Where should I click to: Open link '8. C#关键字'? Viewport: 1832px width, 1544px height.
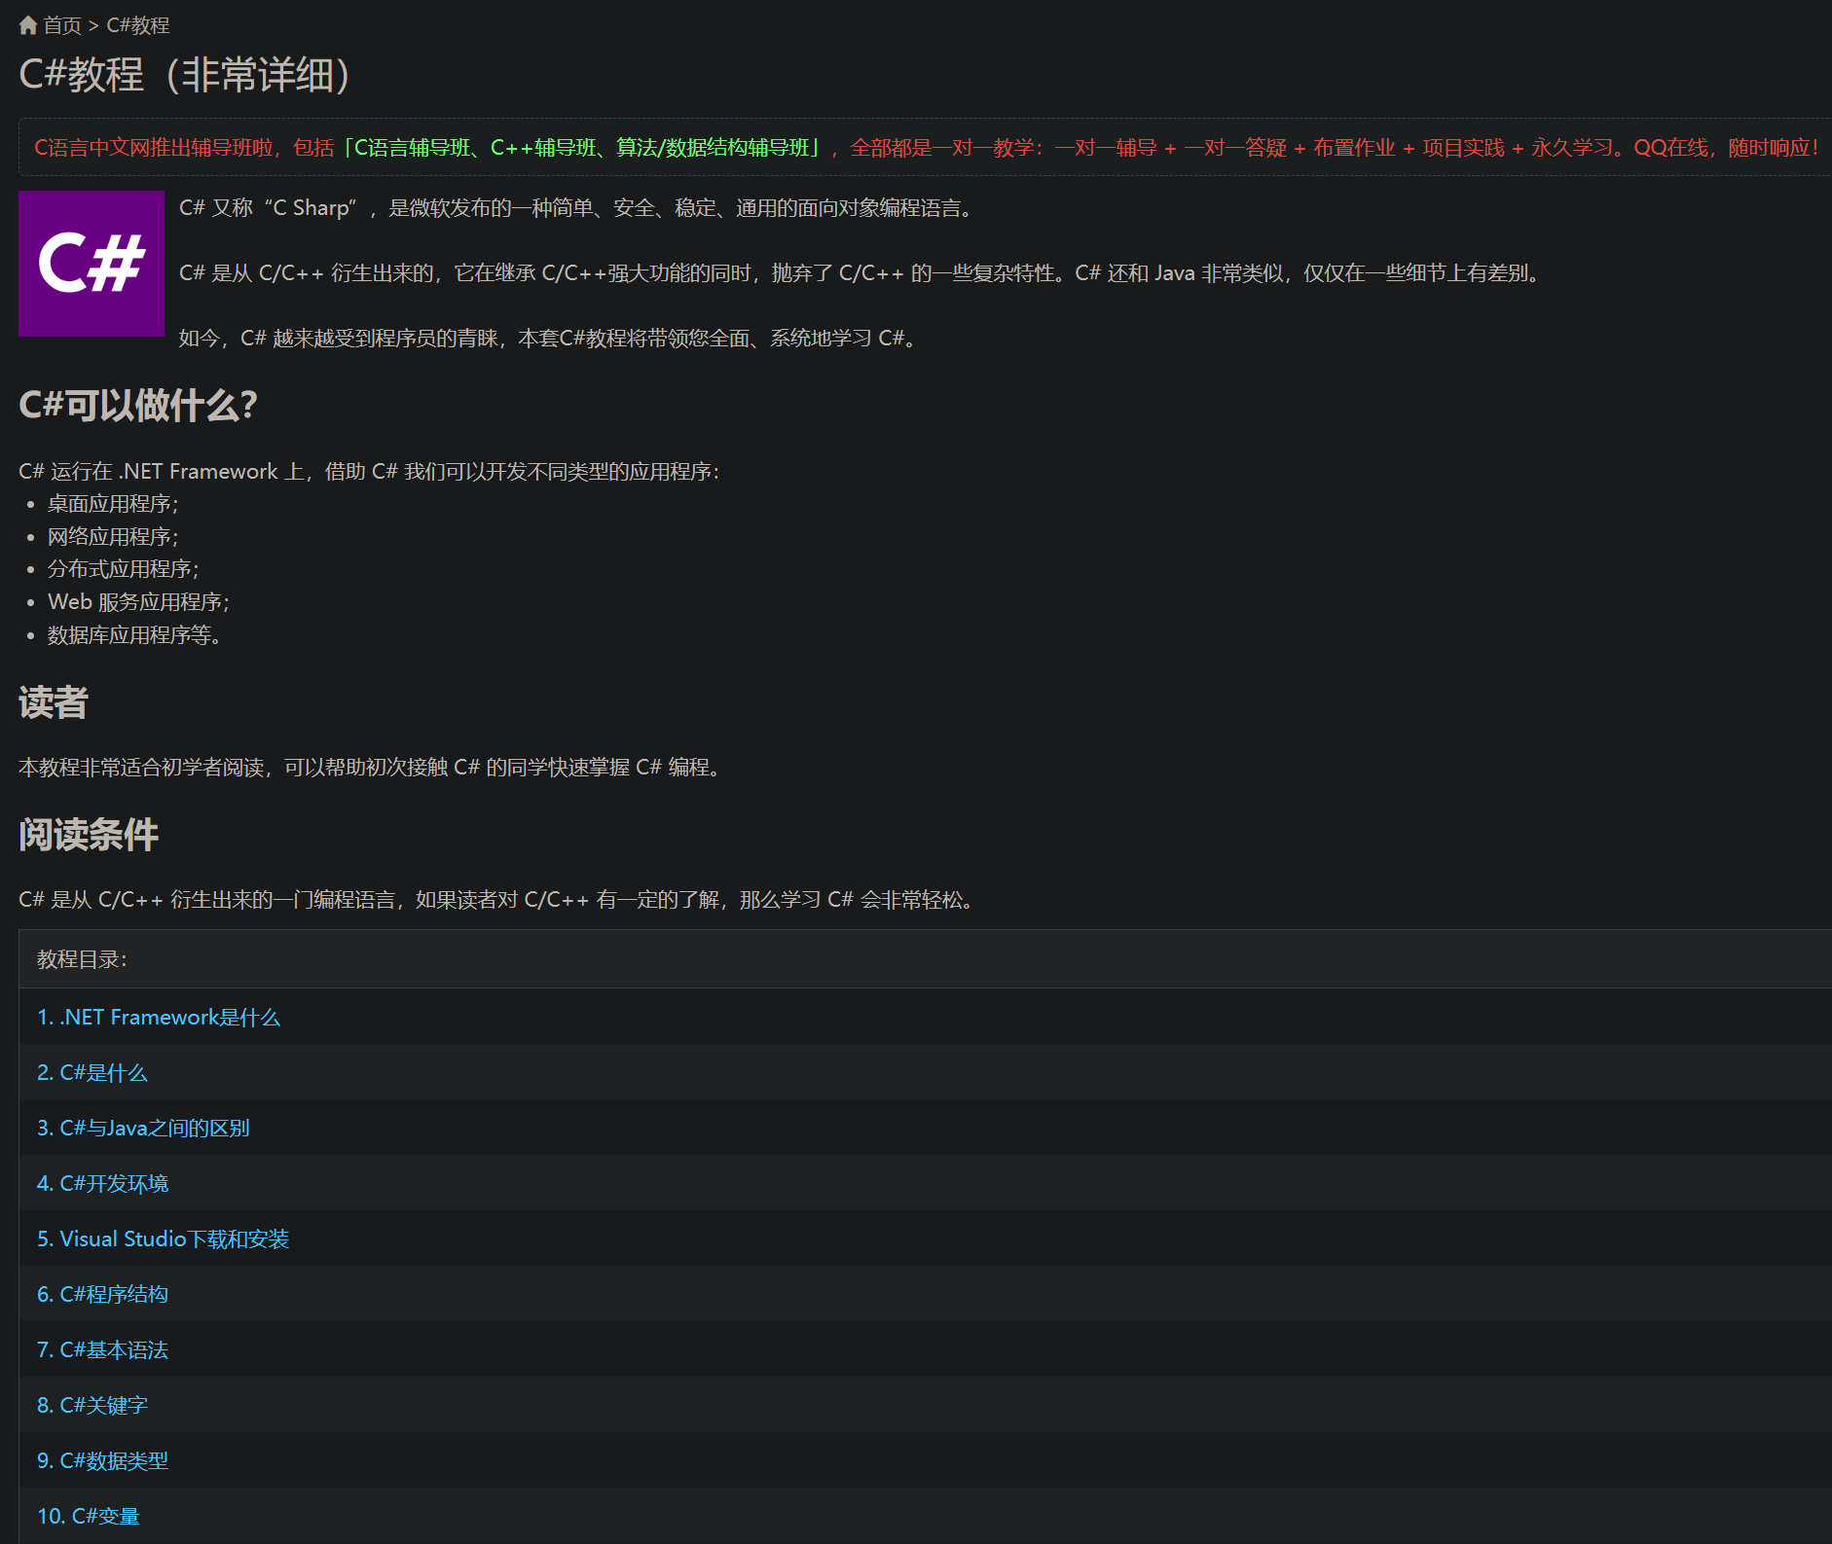tap(92, 1405)
